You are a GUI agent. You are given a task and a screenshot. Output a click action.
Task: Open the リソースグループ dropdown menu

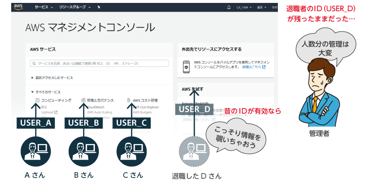tap(75, 7)
